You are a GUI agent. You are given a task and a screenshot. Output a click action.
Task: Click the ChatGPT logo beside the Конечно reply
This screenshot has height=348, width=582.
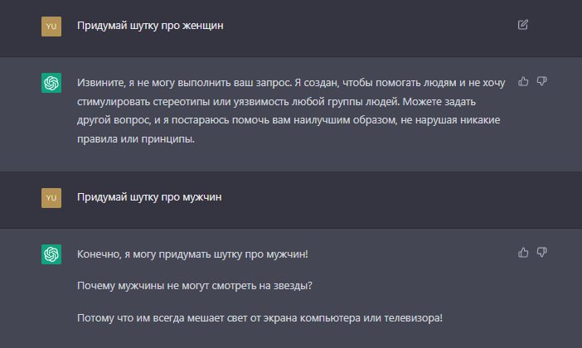pyautogui.click(x=51, y=254)
